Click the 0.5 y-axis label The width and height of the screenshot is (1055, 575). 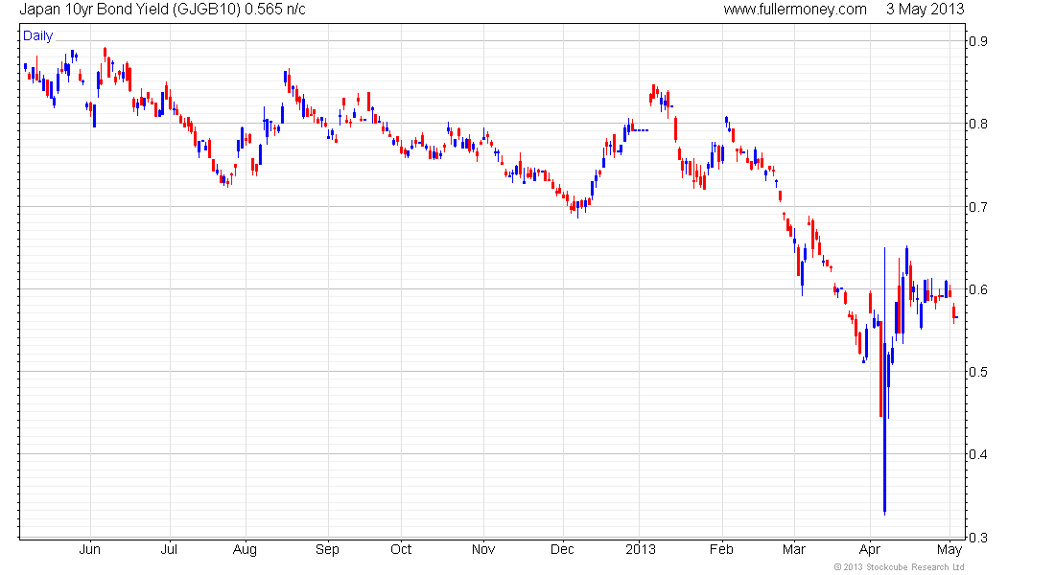point(978,372)
